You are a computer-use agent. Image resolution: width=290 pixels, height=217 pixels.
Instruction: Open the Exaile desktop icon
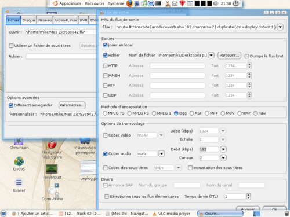click(x=19, y=185)
